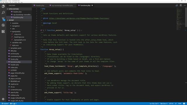Click the UTF-8 encoding selector
Image resolution: width=187 pixels, height=105 pixels.
click(x=171, y=104)
